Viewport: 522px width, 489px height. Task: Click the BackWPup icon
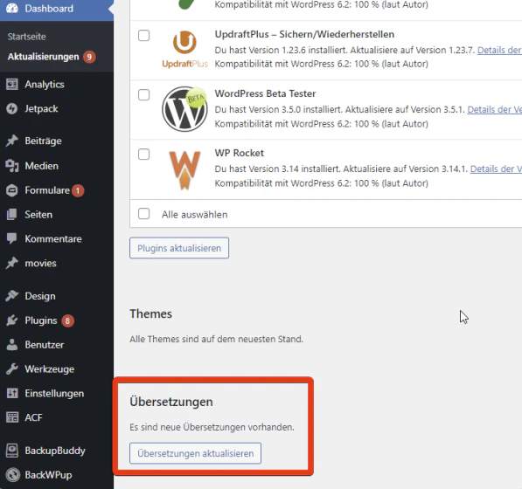point(12,475)
